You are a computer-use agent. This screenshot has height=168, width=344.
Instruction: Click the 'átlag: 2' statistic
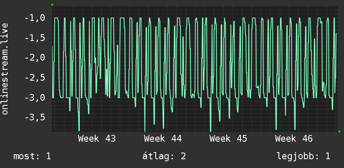pos(164,156)
